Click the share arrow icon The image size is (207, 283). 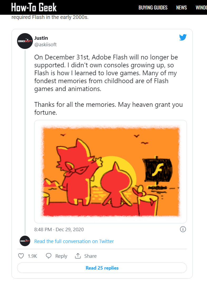pyautogui.click(x=78, y=256)
